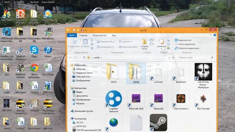The image size is (235, 132).
Task: Open Explorer help via the question mark icon
Action: [215, 35]
